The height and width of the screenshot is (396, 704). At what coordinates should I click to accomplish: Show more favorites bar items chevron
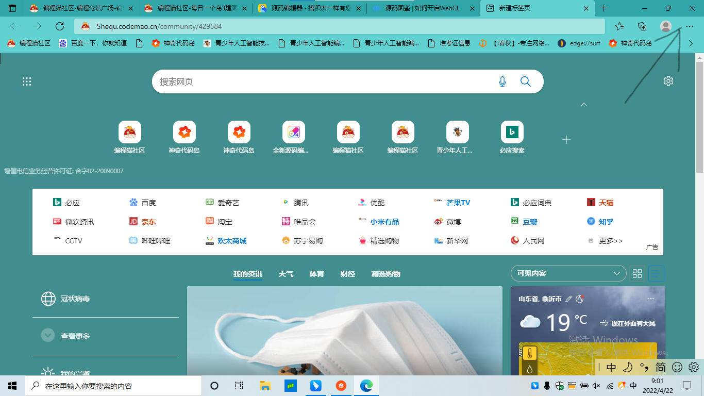(691, 43)
